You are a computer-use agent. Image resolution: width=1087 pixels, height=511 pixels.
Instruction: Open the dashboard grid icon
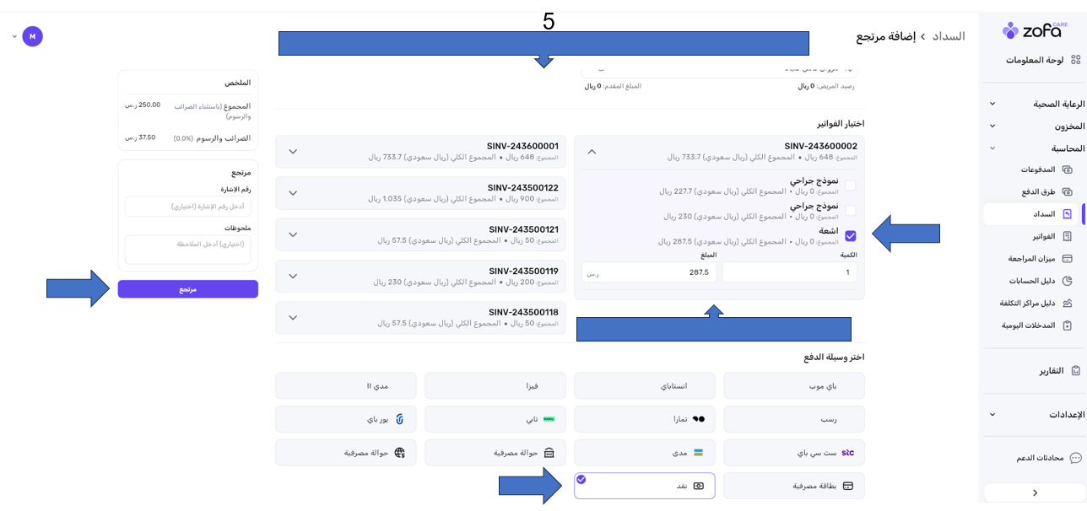1075,60
